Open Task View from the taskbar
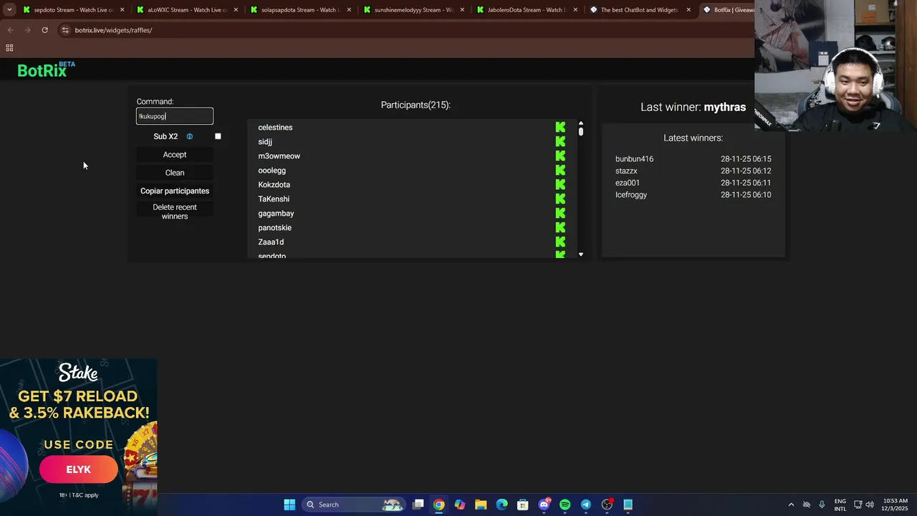This screenshot has height=516, width=917. tap(418, 505)
